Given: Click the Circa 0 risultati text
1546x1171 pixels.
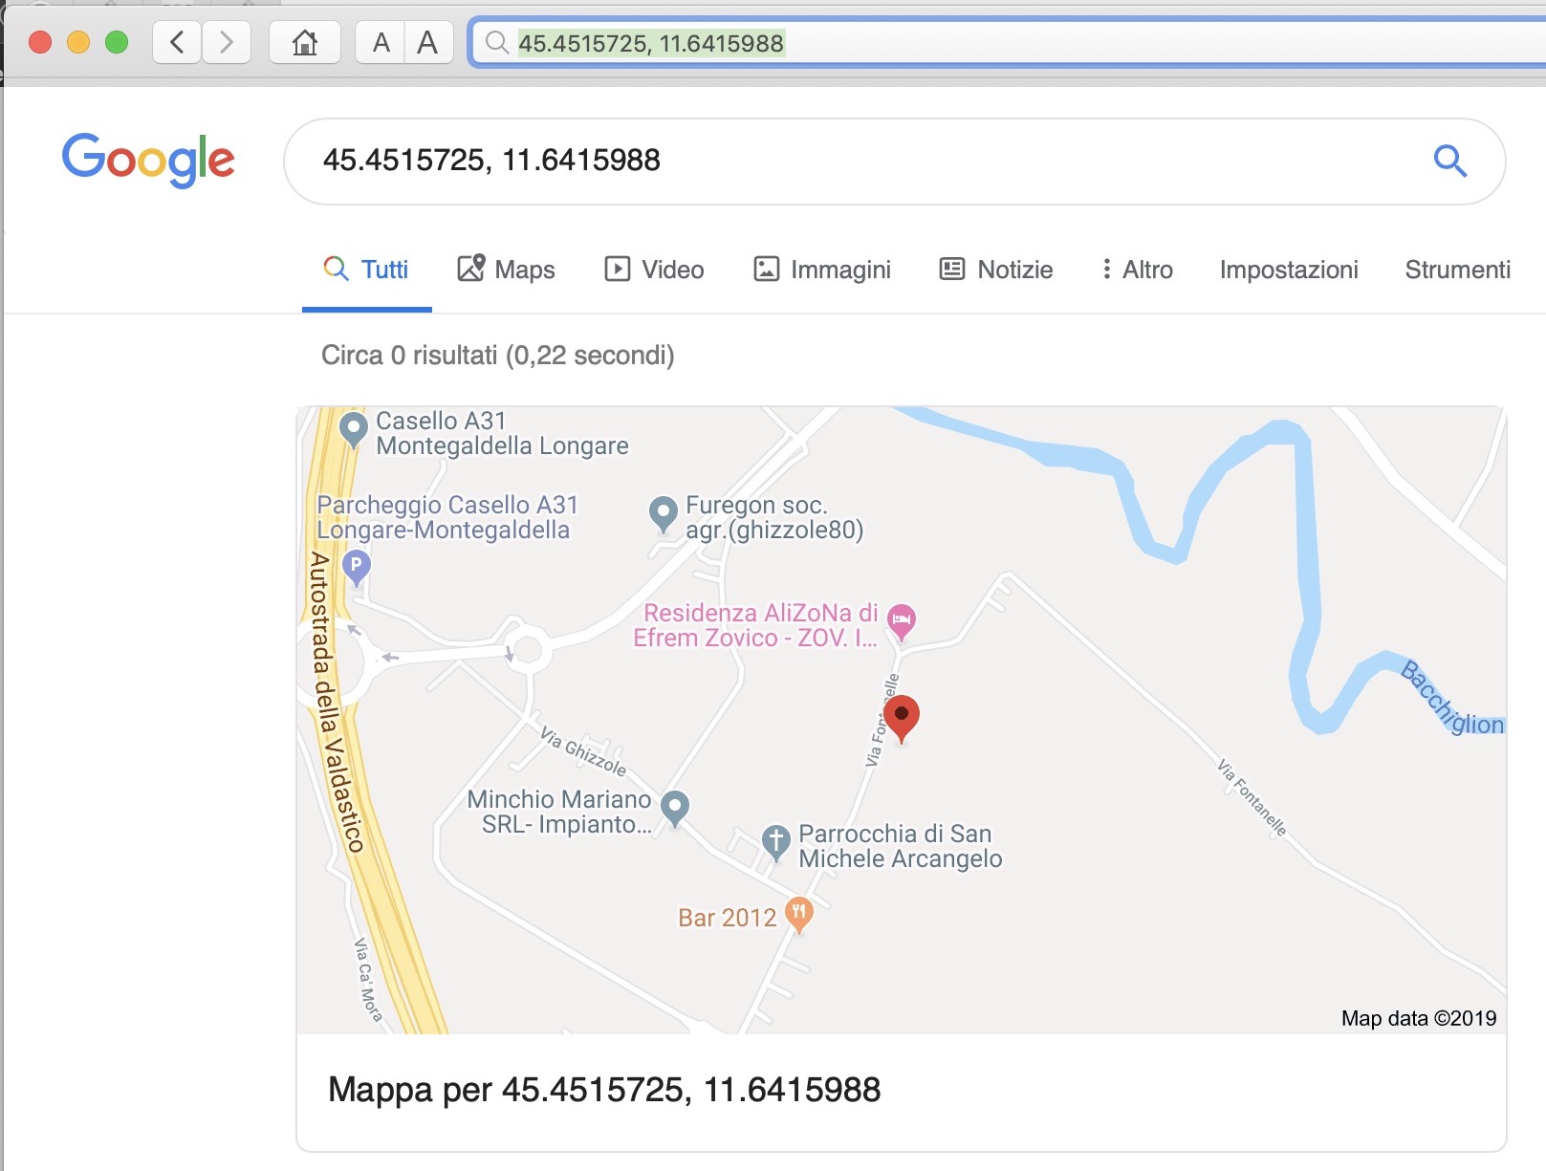Looking at the screenshot, I should point(498,356).
